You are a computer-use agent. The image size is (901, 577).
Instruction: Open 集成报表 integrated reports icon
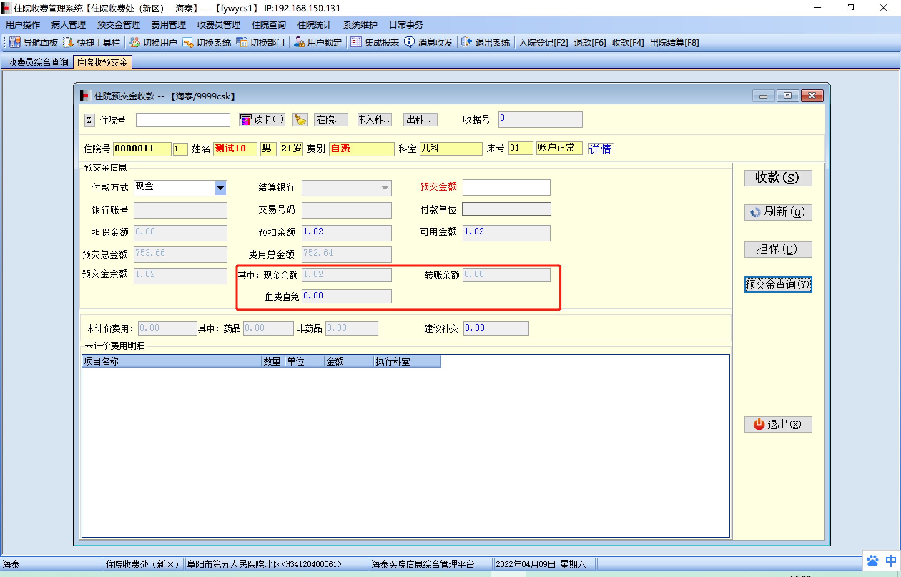[x=356, y=42]
